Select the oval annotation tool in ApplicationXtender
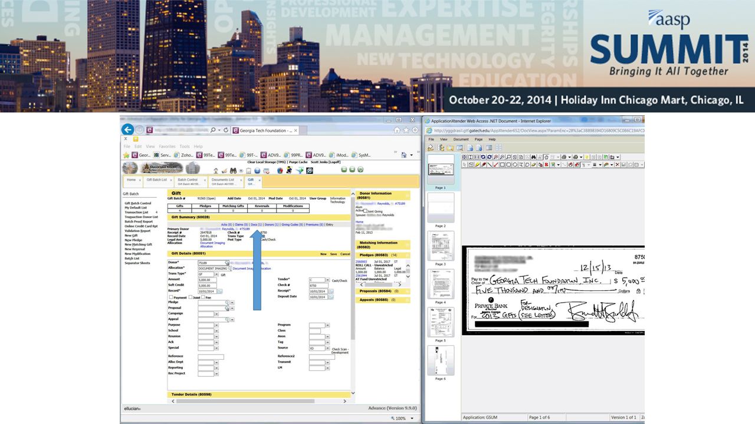 tap(515, 165)
